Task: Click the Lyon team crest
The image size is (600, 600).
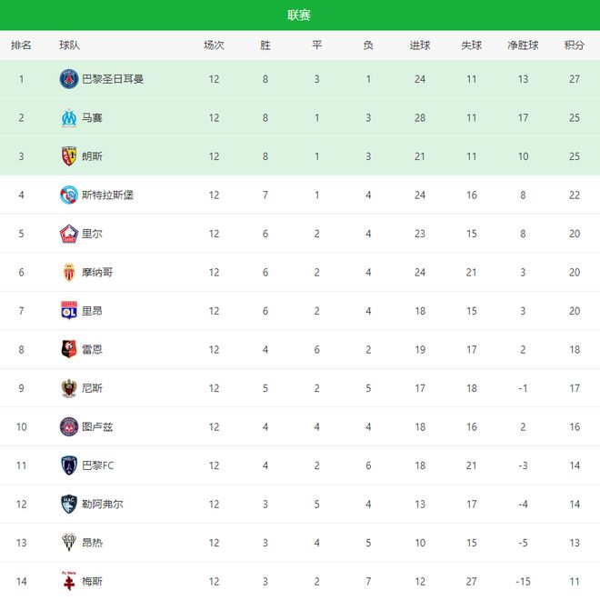Action: pos(69,311)
